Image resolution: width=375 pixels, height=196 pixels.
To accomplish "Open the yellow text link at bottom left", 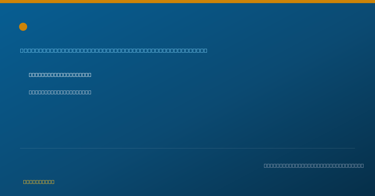I will [39, 182].
